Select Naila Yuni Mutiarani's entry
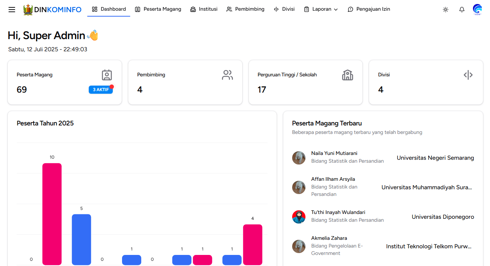 334,153
